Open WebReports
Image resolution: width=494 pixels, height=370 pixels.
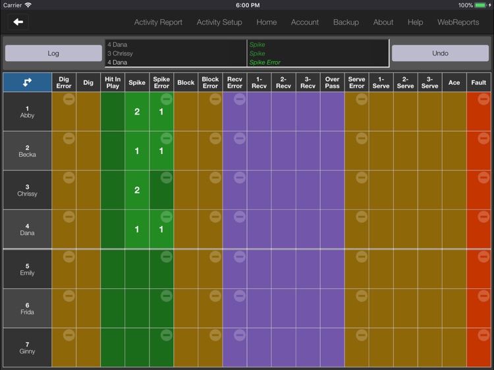(x=458, y=22)
